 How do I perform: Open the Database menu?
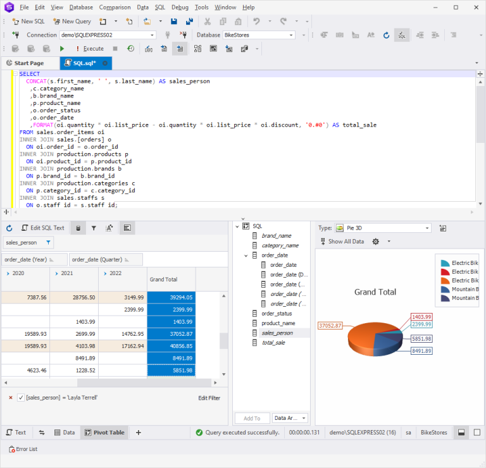tap(81, 7)
